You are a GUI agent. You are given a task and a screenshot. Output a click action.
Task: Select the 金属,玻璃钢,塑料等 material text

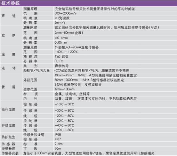(72, 94)
